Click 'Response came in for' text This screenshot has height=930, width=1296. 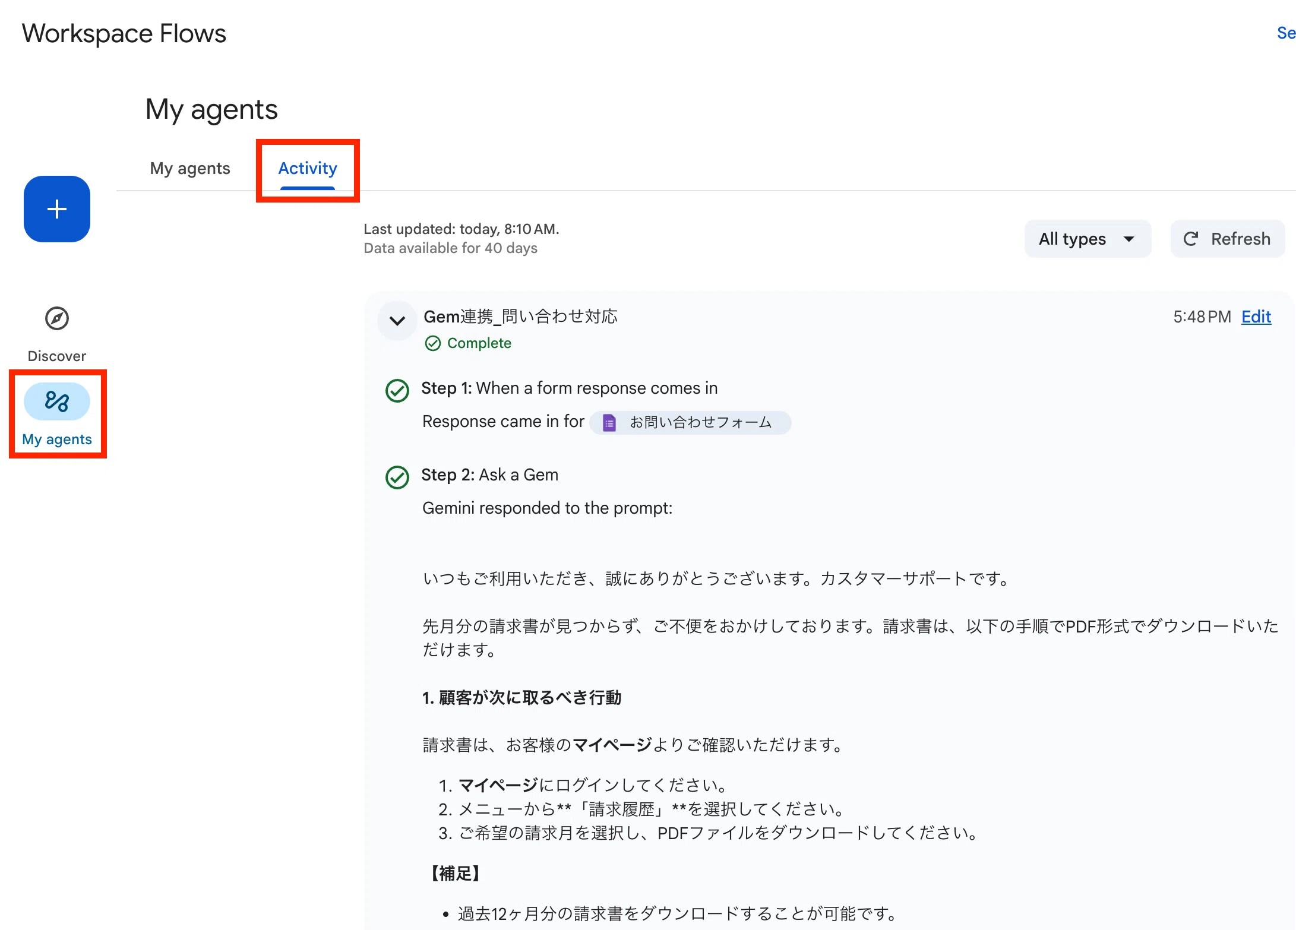[x=503, y=422]
